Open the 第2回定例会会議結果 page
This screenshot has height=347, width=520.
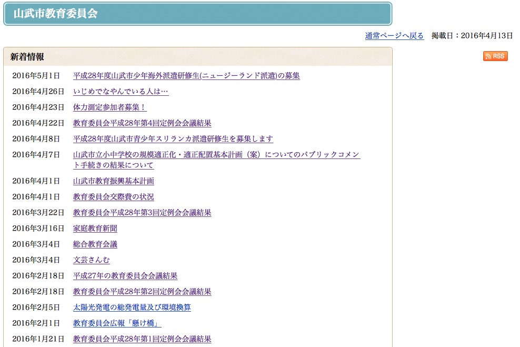142,291
